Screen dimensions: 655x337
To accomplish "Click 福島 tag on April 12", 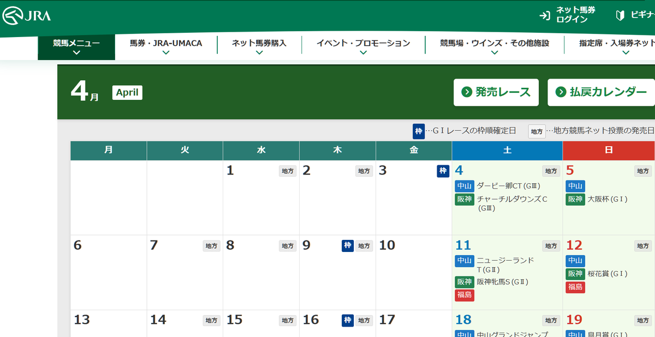I will pyautogui.click(x=575, y=287).
